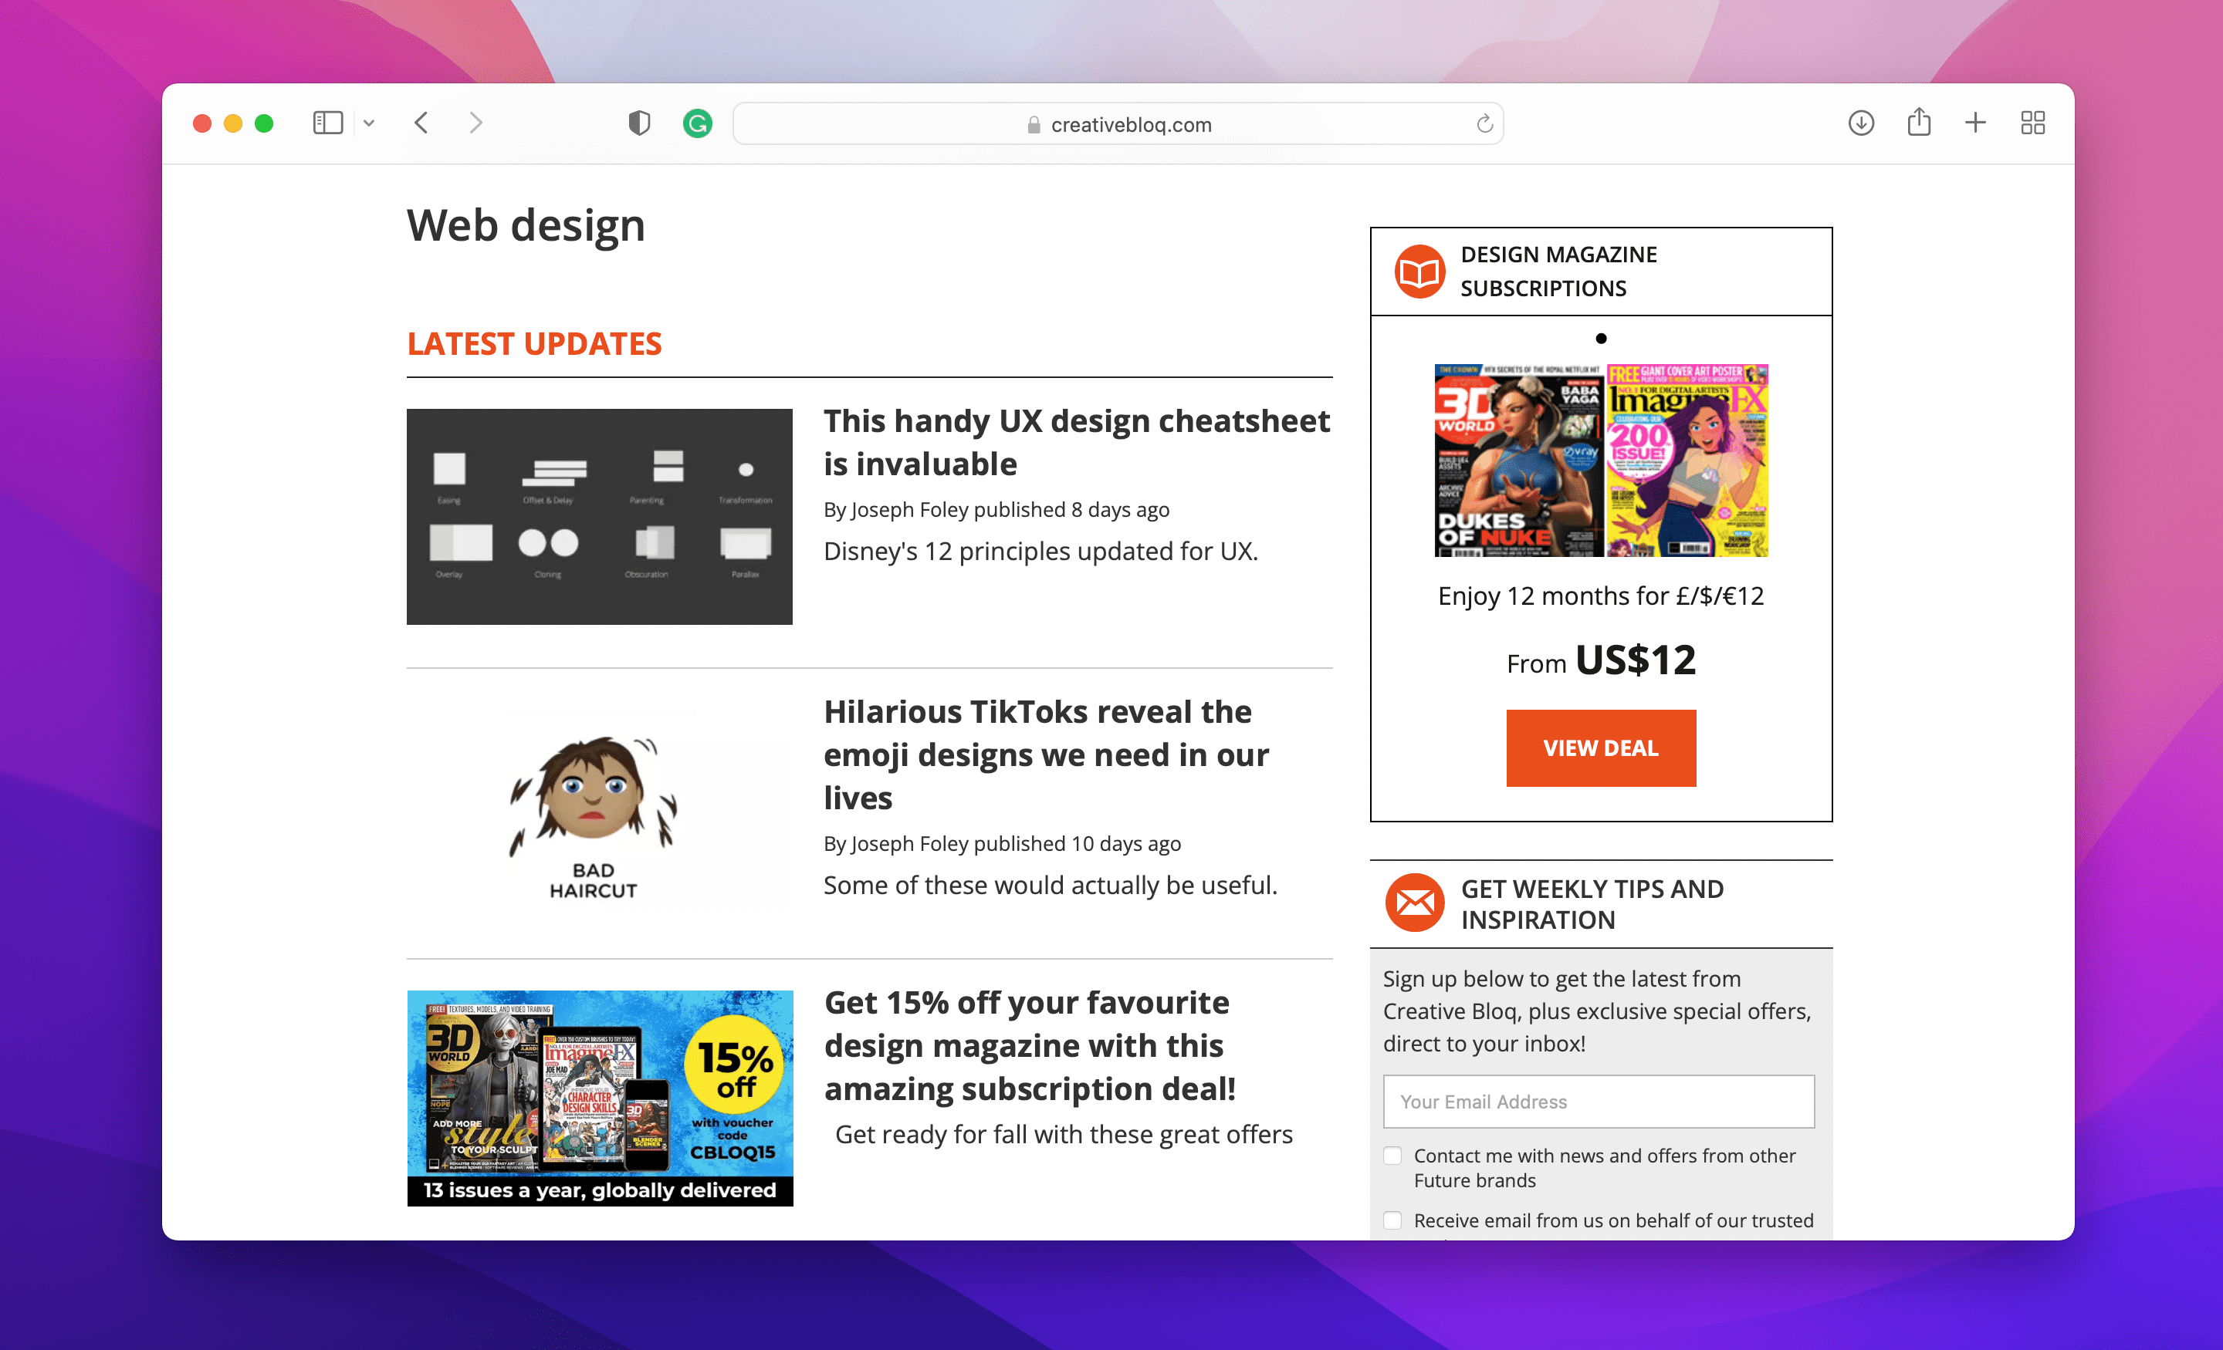
Task: Open the privacy shield report icon
Action: pyautogui.click(x=639, y=123)
